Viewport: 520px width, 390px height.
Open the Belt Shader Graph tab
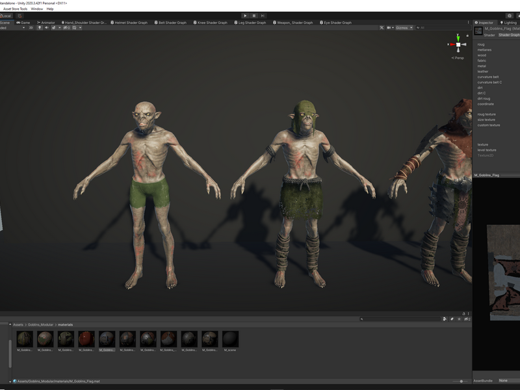point(170,23)
